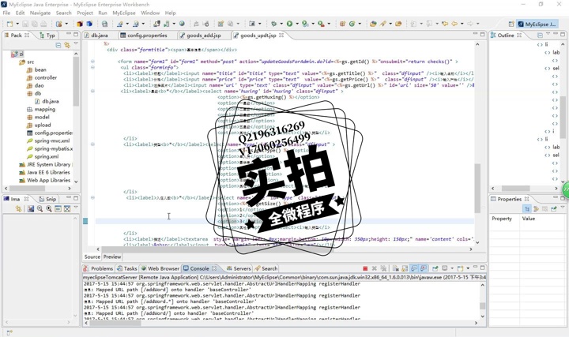
Task: Click Zoom In in Image Preview panel
Action: tap(49, 208)
